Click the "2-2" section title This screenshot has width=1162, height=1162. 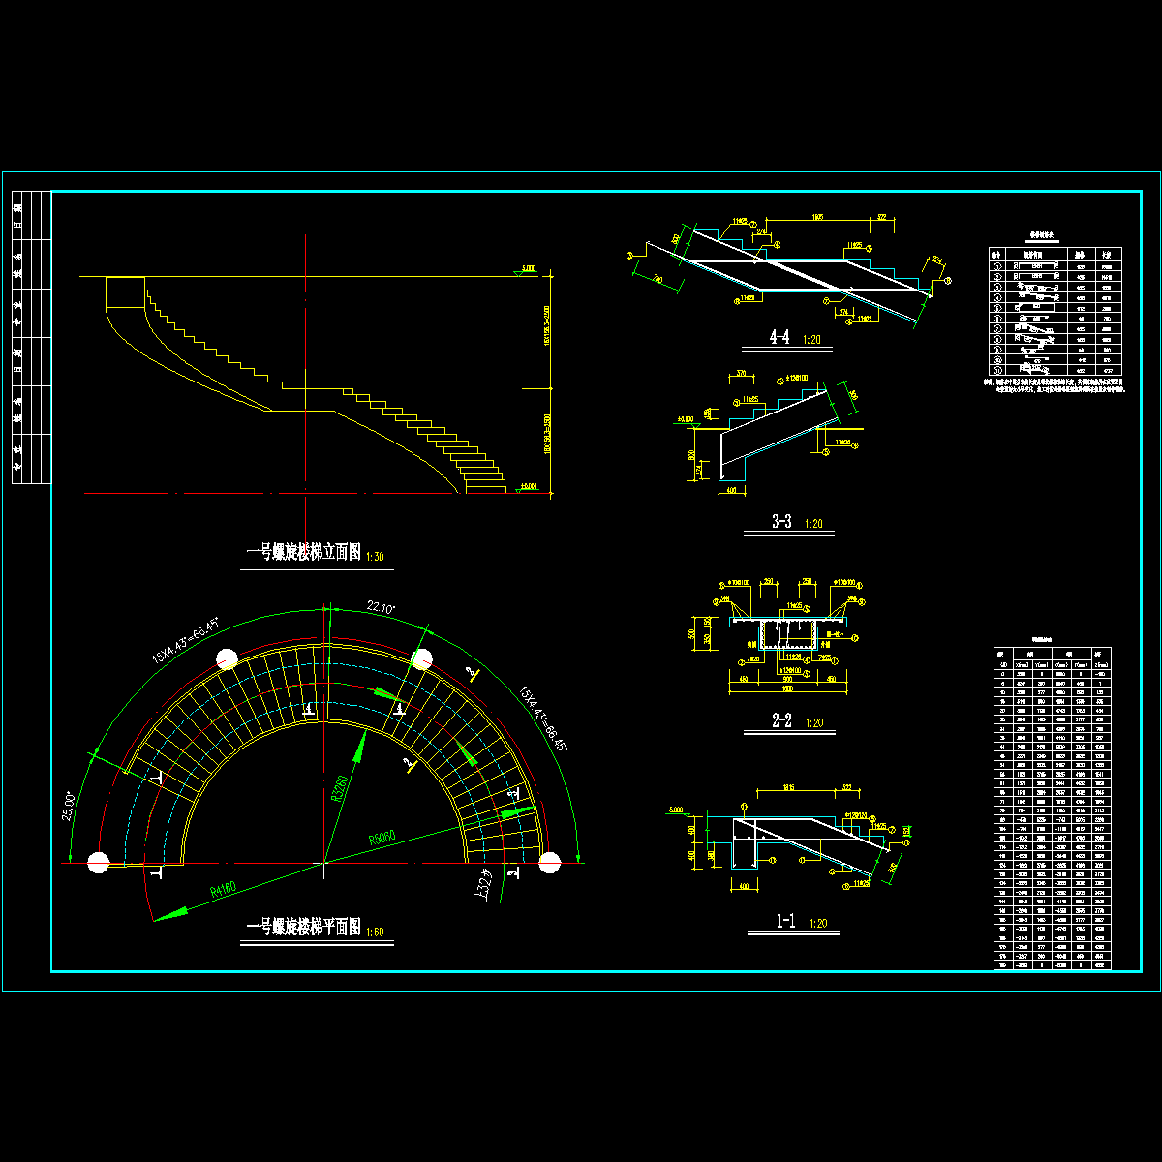(782, 721)
